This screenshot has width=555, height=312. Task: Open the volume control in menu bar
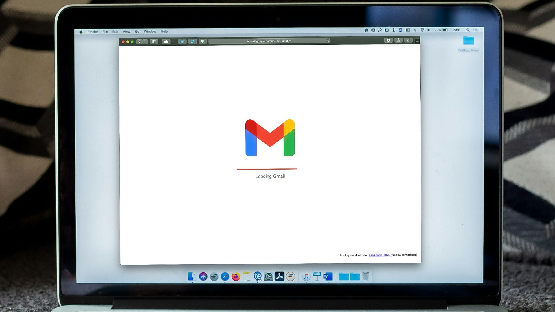[x=429, y=30]
